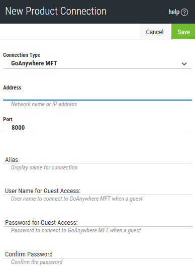This screenshot has width=195, height=272.
Task: Select the Port field showing 8000
Action: point(97,128)
